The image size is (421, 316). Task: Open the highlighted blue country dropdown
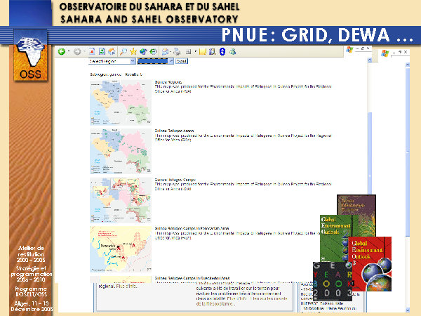pos(156,61)
